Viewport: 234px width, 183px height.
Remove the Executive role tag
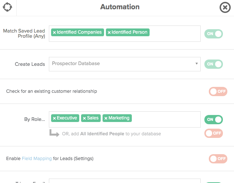pyautogui.click(x=54, y=118)
